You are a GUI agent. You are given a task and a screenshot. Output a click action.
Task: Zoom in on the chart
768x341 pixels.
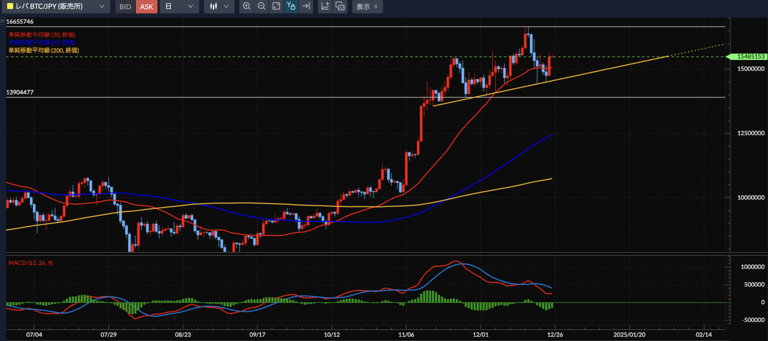coord(247,6)
